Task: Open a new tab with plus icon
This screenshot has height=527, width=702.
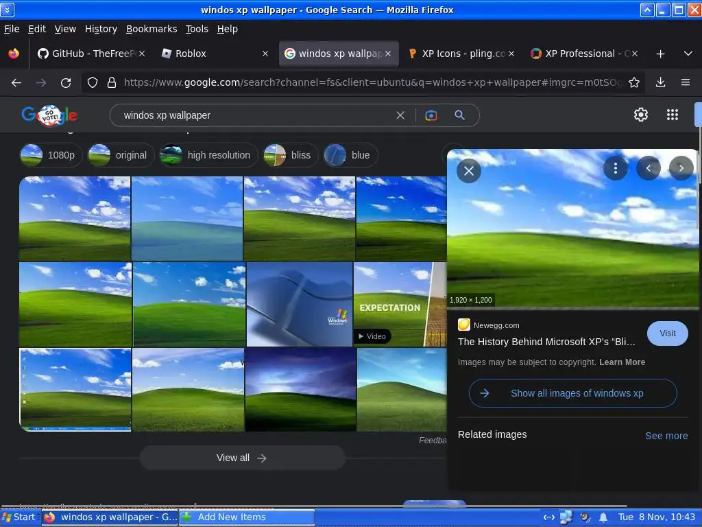Action: pyautogui.click(x=660, y=54)
